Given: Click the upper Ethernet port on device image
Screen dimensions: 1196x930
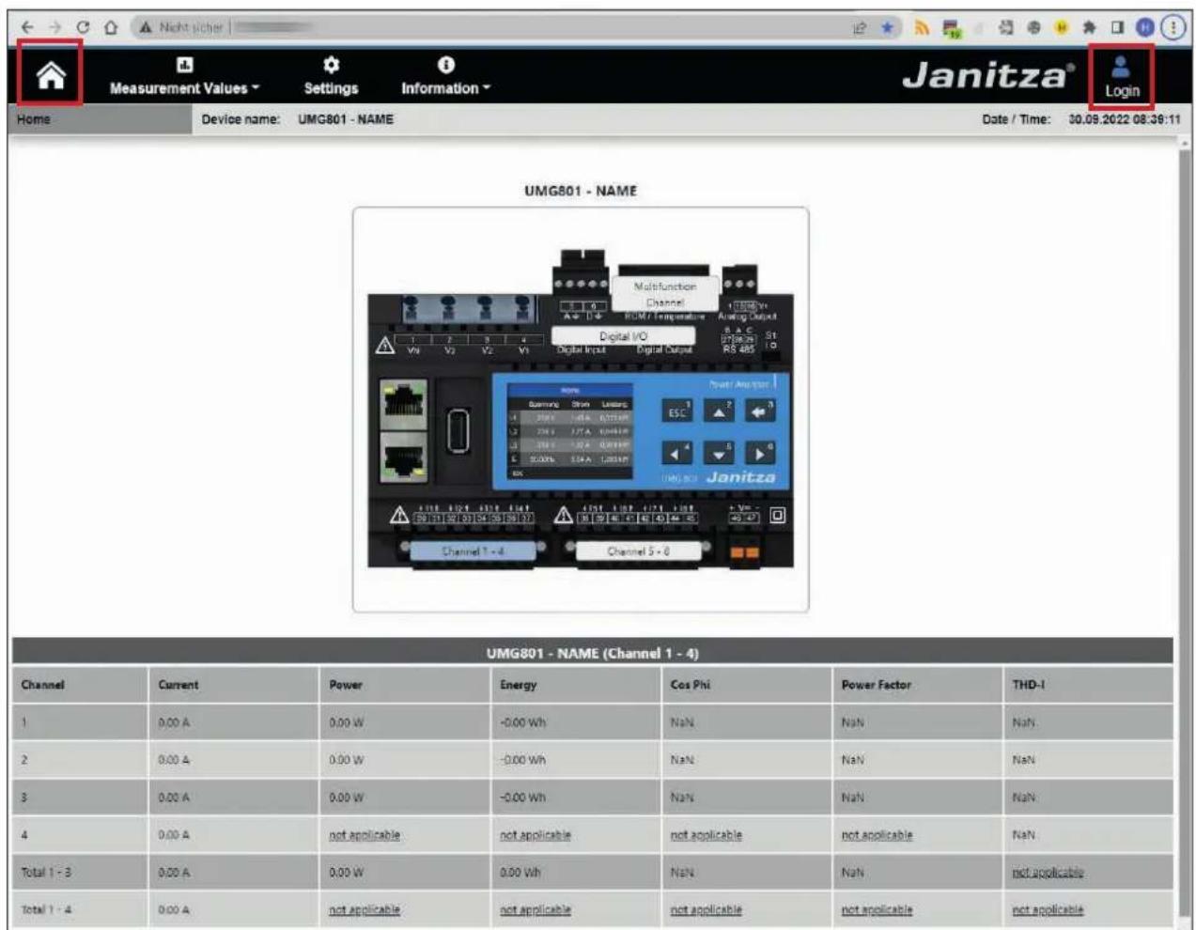Looking at the screenshot, I should tap(404, 405).
